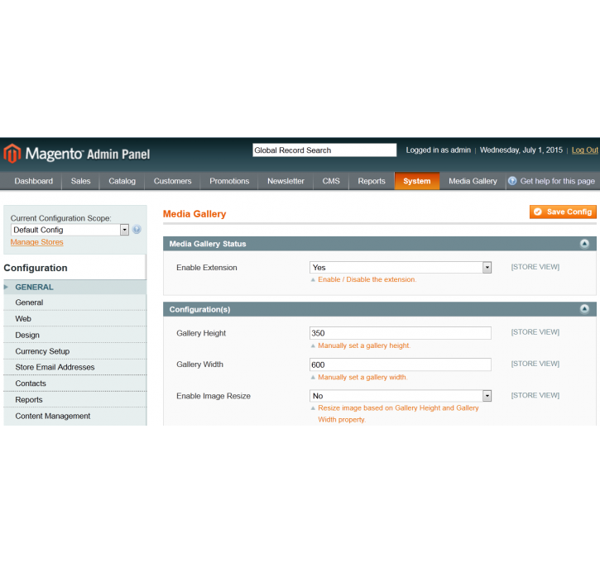Click 'Enable / Disable the extension.' hint text
Image resolution: width=600 pixels, height=562 pixels.
pos(367,279)
